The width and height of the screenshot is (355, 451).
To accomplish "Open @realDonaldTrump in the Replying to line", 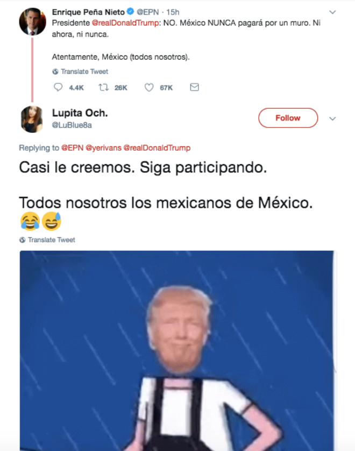I will [157, 148].
